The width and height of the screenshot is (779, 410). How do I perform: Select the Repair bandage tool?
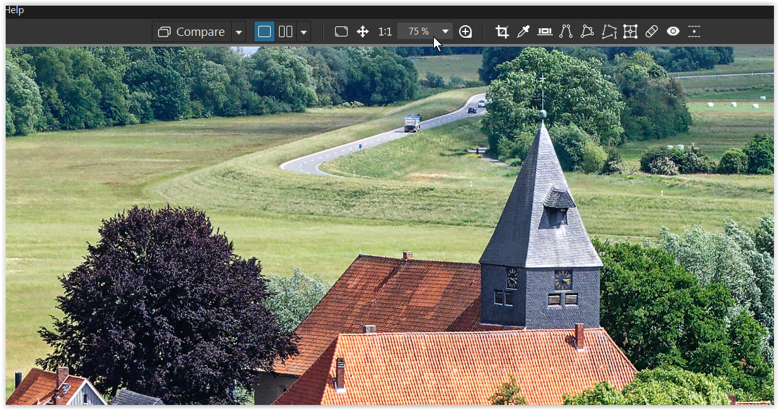652,31
